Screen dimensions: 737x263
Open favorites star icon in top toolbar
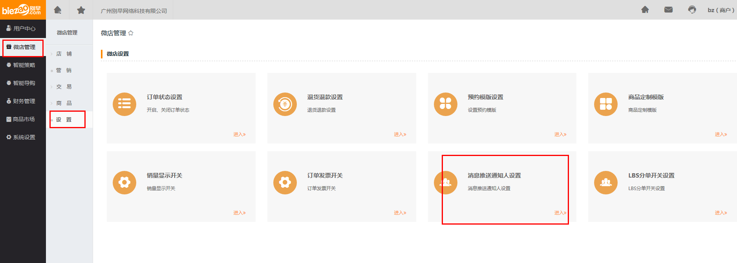click(x=81, y=10)
